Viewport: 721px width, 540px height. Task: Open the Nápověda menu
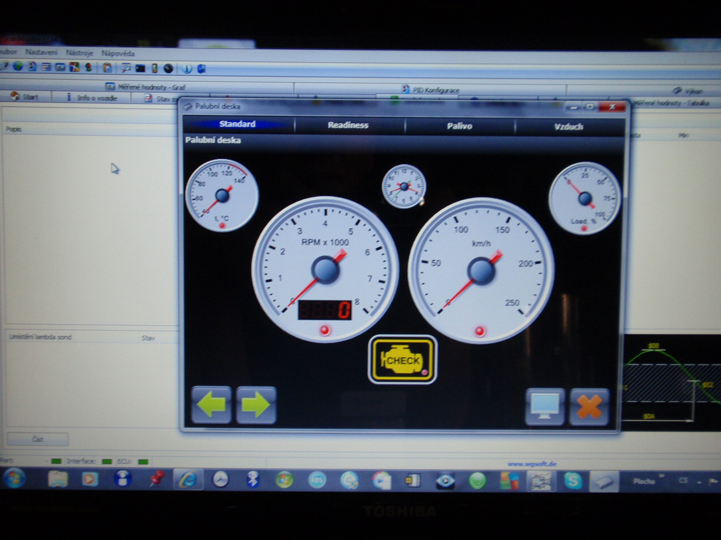[x=118, y=53]
